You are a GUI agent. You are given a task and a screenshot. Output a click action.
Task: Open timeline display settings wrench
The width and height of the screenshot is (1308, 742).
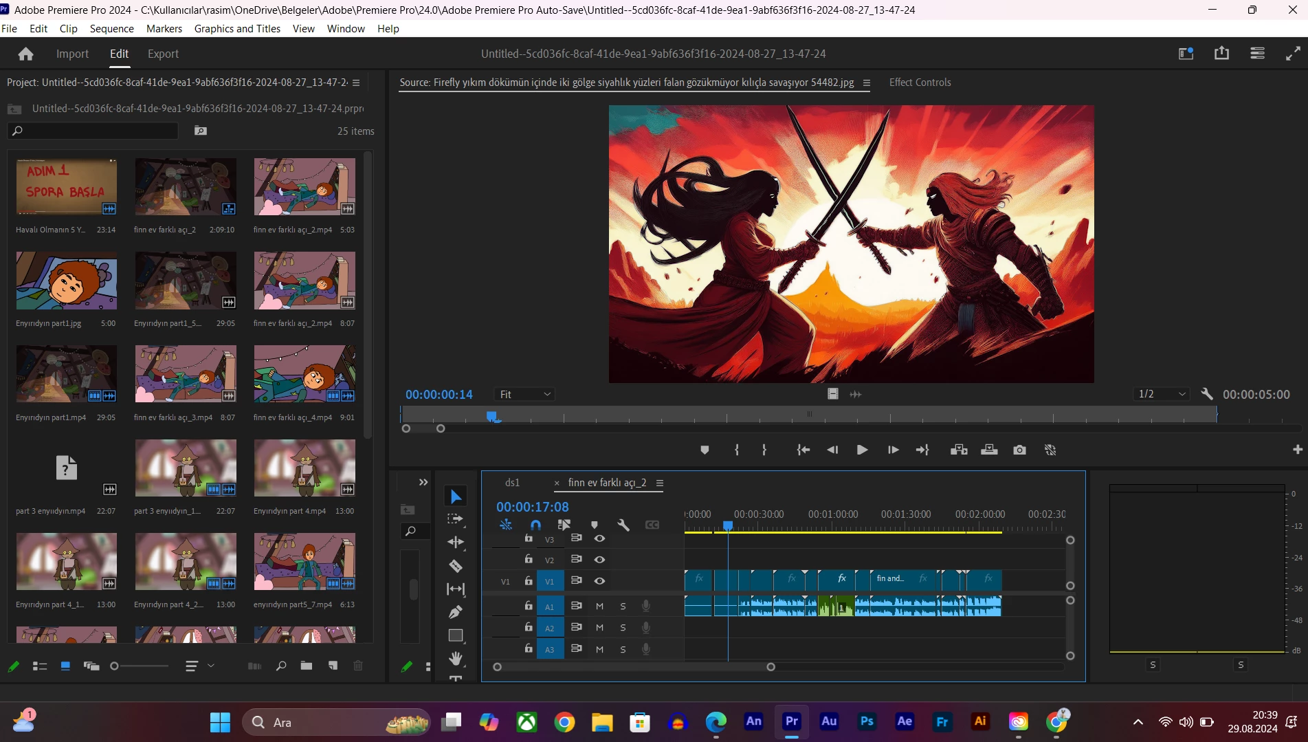click(x=623, y=525)
